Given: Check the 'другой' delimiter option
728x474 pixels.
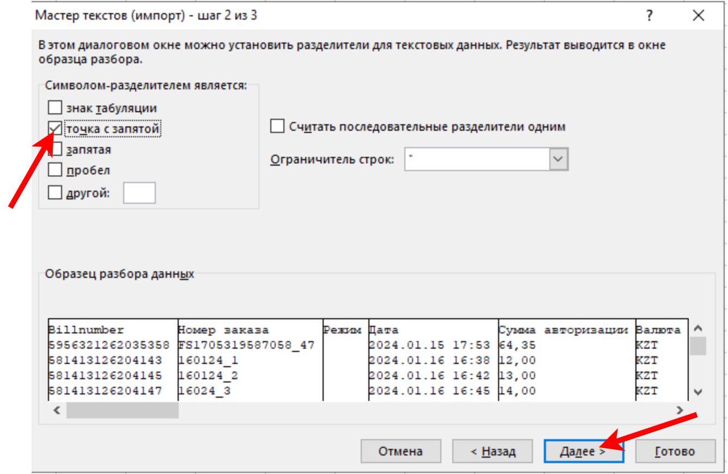Looking at the screenshot, I should coord(55,192).
